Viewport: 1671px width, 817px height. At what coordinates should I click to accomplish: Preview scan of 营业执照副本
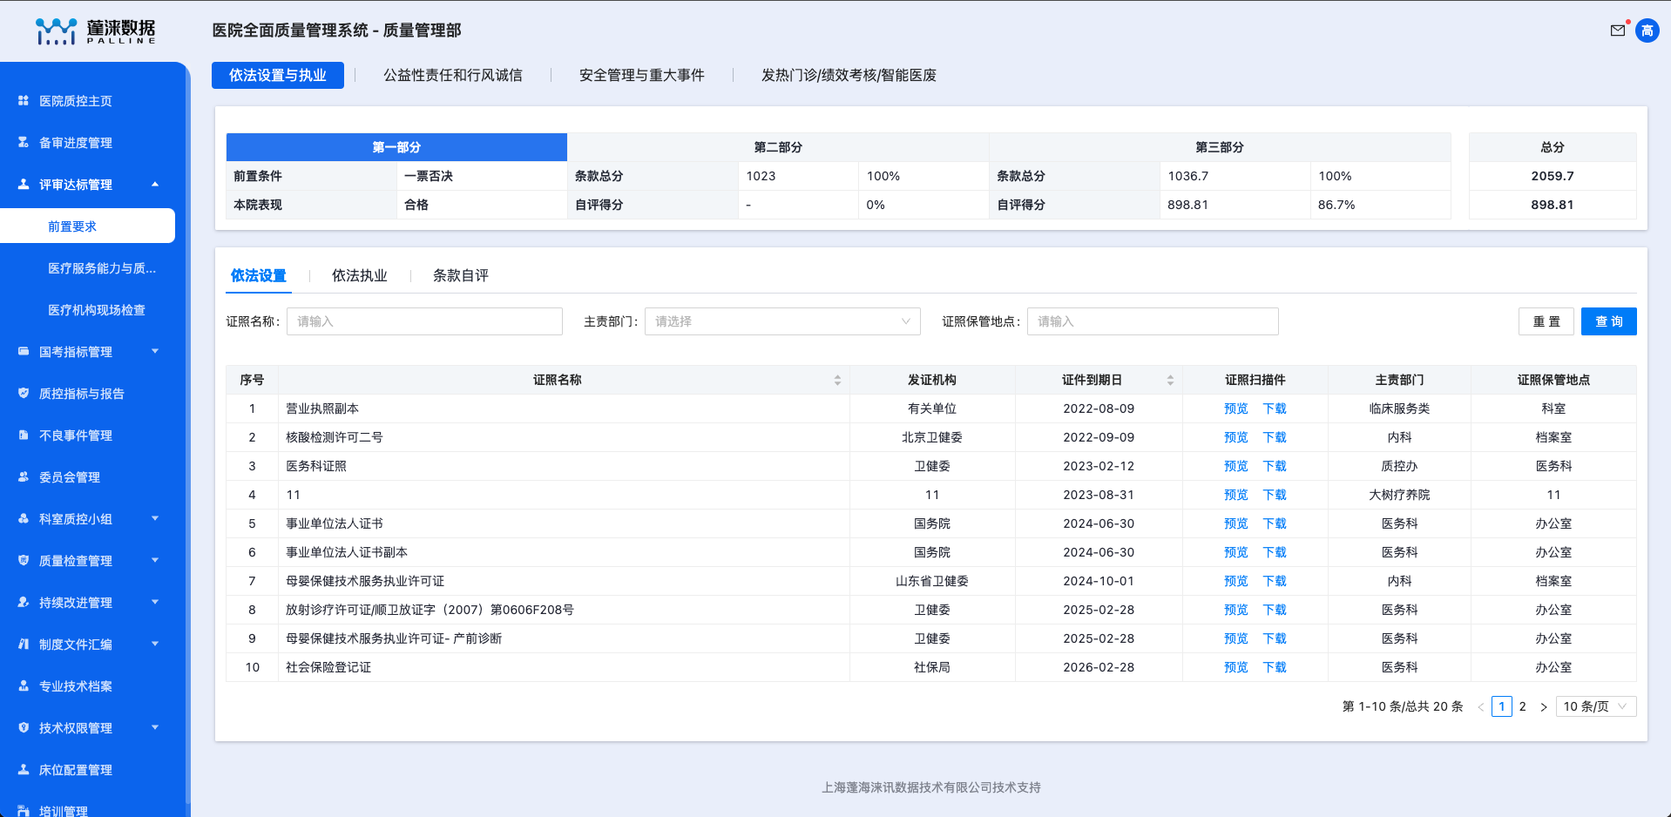click(x=1235, y=408)
